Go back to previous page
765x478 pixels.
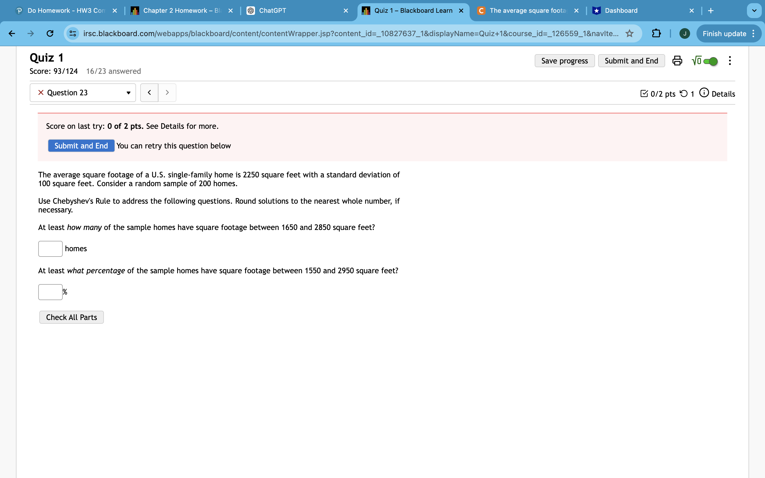(x=12, y=33)
